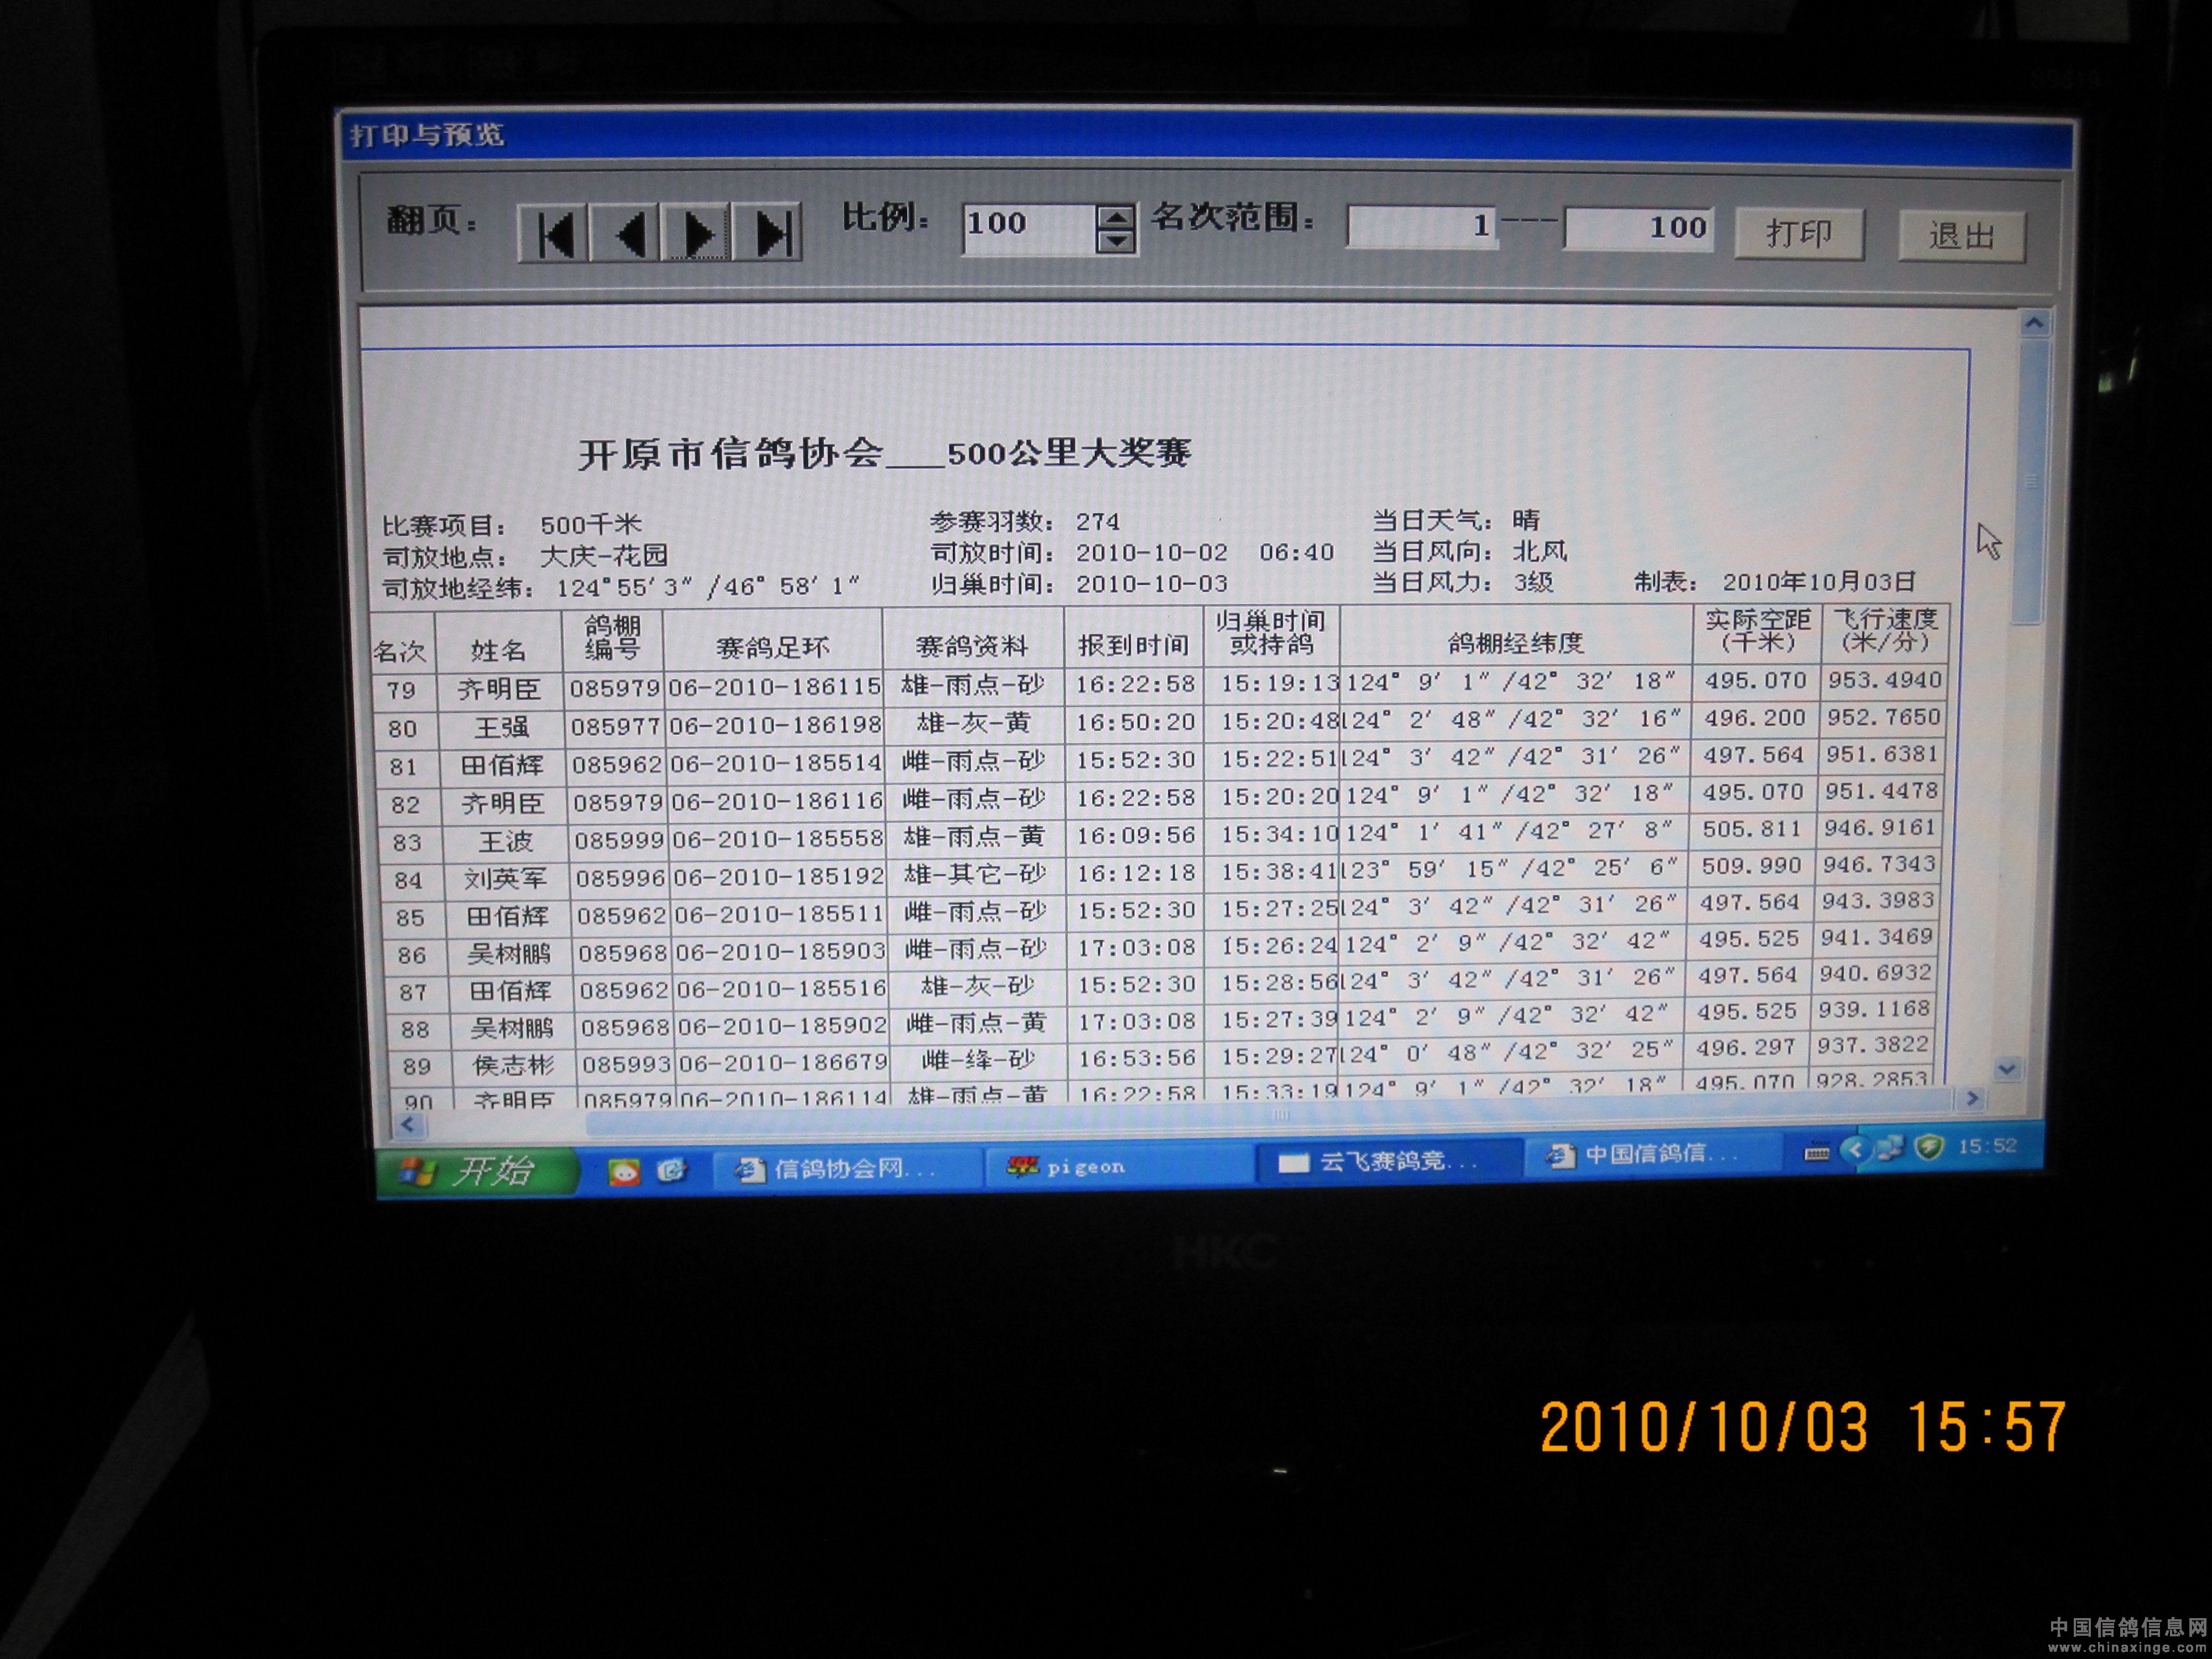Screen dimensions: 2212x1659
Task: Click the release site text 大庆-花园
Action: pos(604,556)
